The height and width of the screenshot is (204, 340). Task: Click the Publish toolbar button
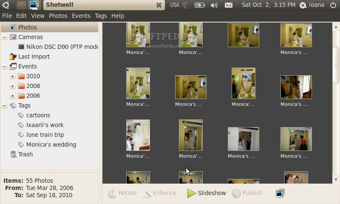click(247, 193)
